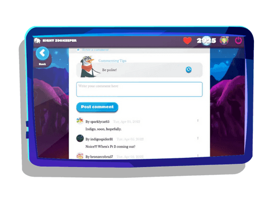The height and width of the screenshot is (204, 273).
Task: Click the Commenting Tips heading
Action: [112, 61]
